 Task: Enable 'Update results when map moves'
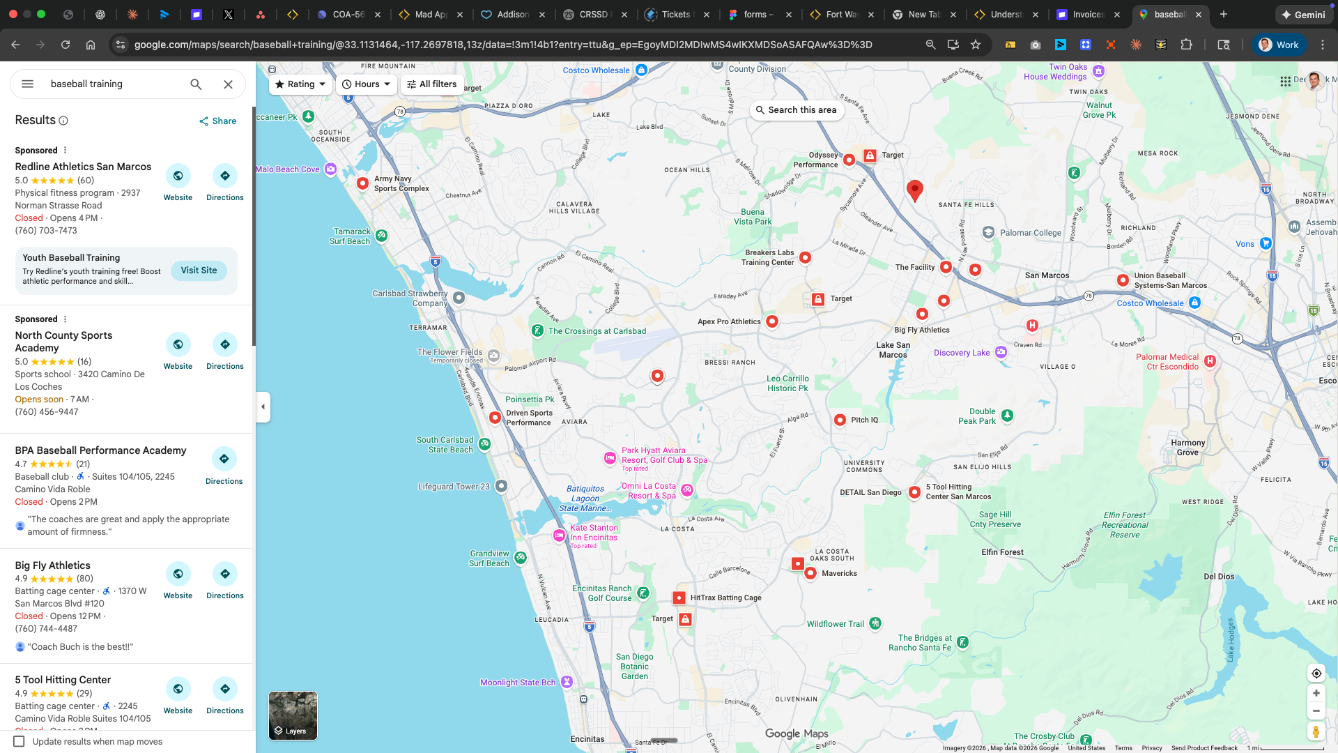(20, 742)
